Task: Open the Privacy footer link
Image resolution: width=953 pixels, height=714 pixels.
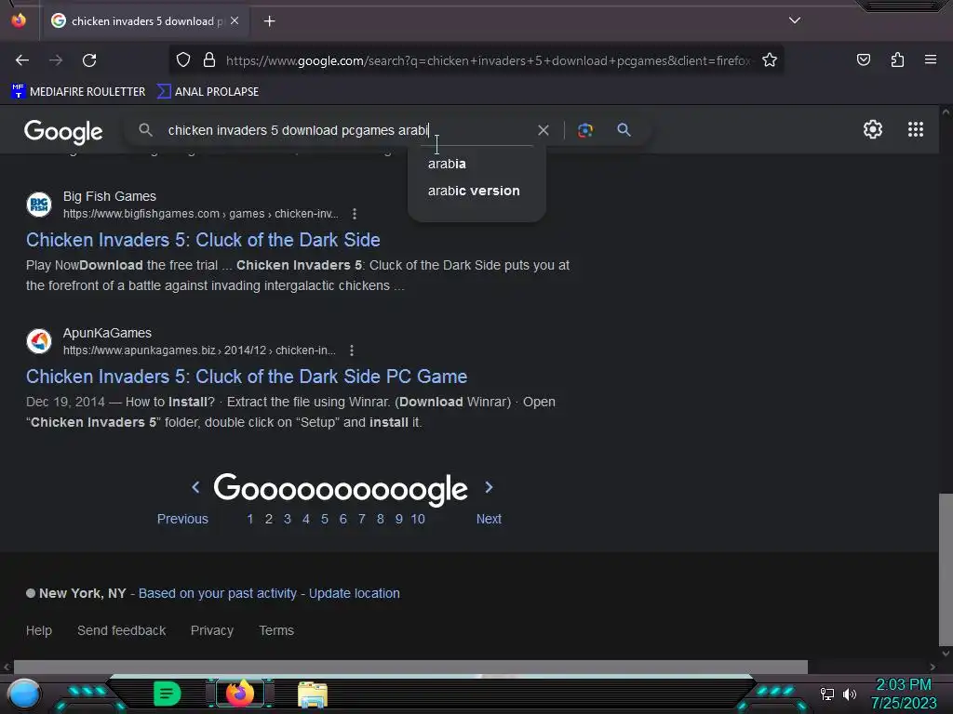Action: pos(212,630)
